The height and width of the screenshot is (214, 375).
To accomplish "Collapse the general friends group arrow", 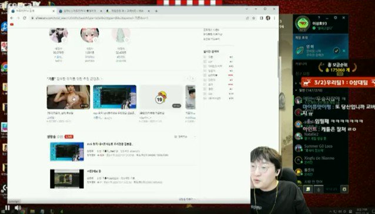I will 296,91.
